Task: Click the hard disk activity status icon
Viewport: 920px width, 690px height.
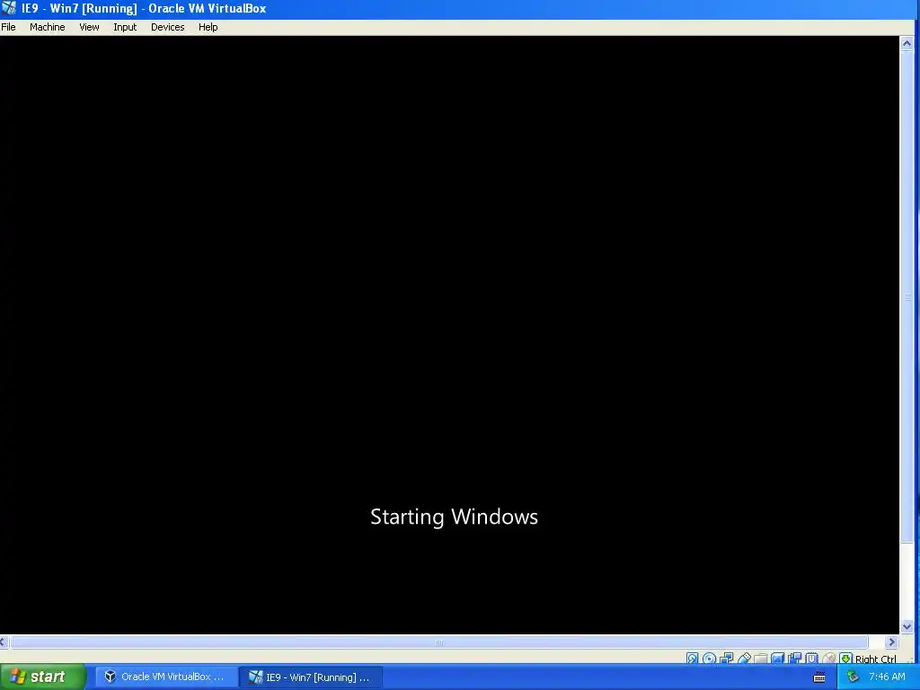Action: (693, 659)
